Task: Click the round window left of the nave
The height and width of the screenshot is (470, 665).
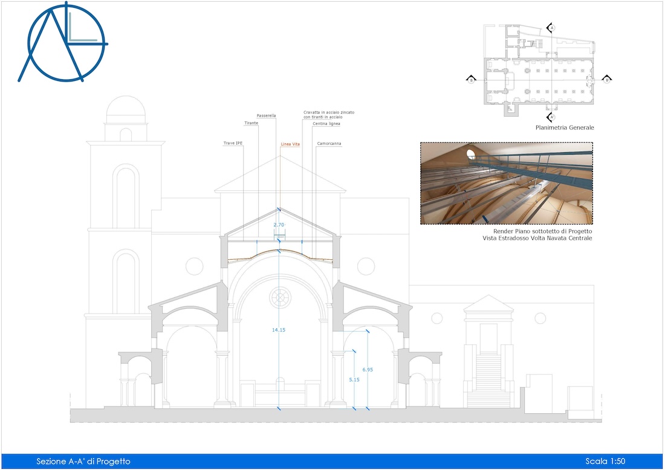Action: [195, 266]
